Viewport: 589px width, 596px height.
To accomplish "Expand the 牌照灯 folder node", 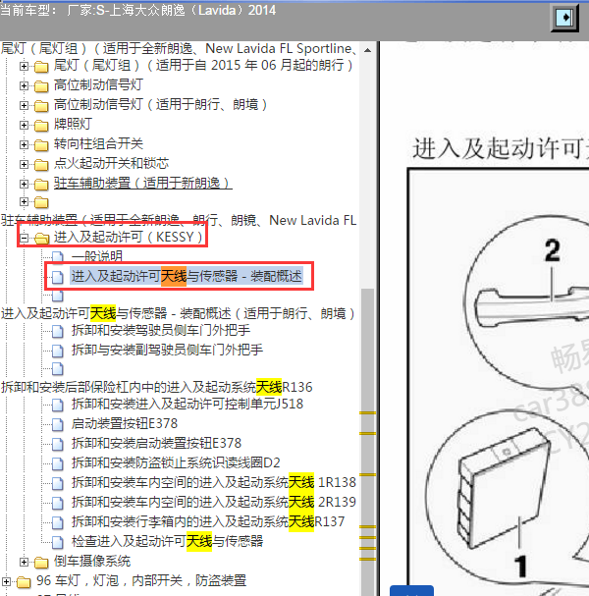I will click(x=24, y=125).
